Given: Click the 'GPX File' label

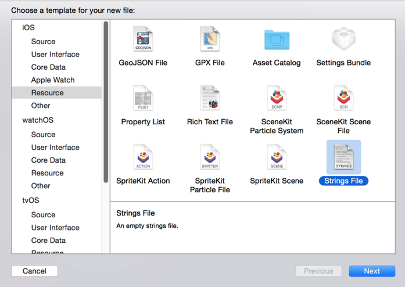Looking at the screenshot, I should 210,63.
